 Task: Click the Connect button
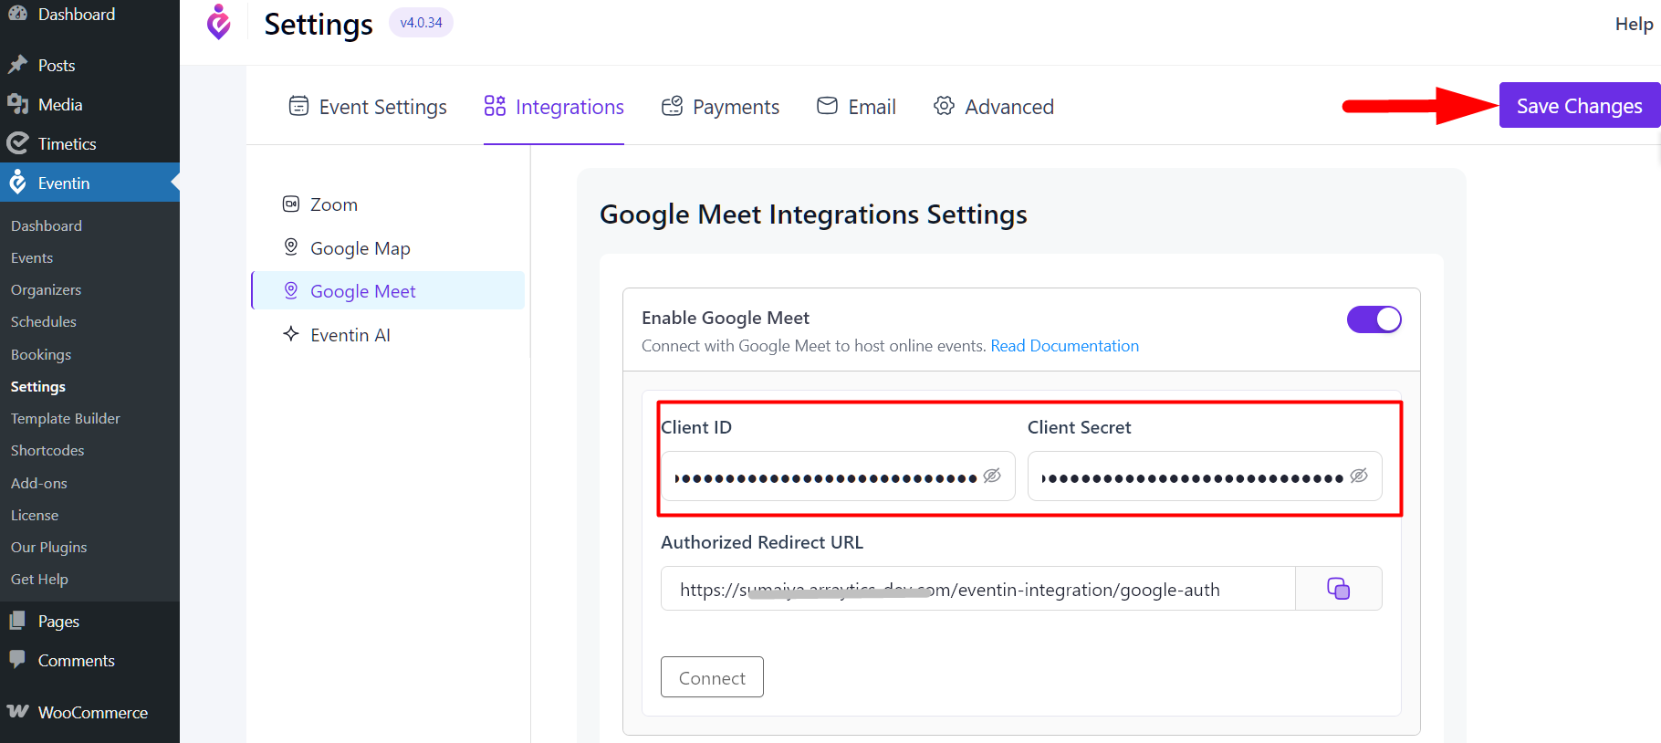pos(712,677)
